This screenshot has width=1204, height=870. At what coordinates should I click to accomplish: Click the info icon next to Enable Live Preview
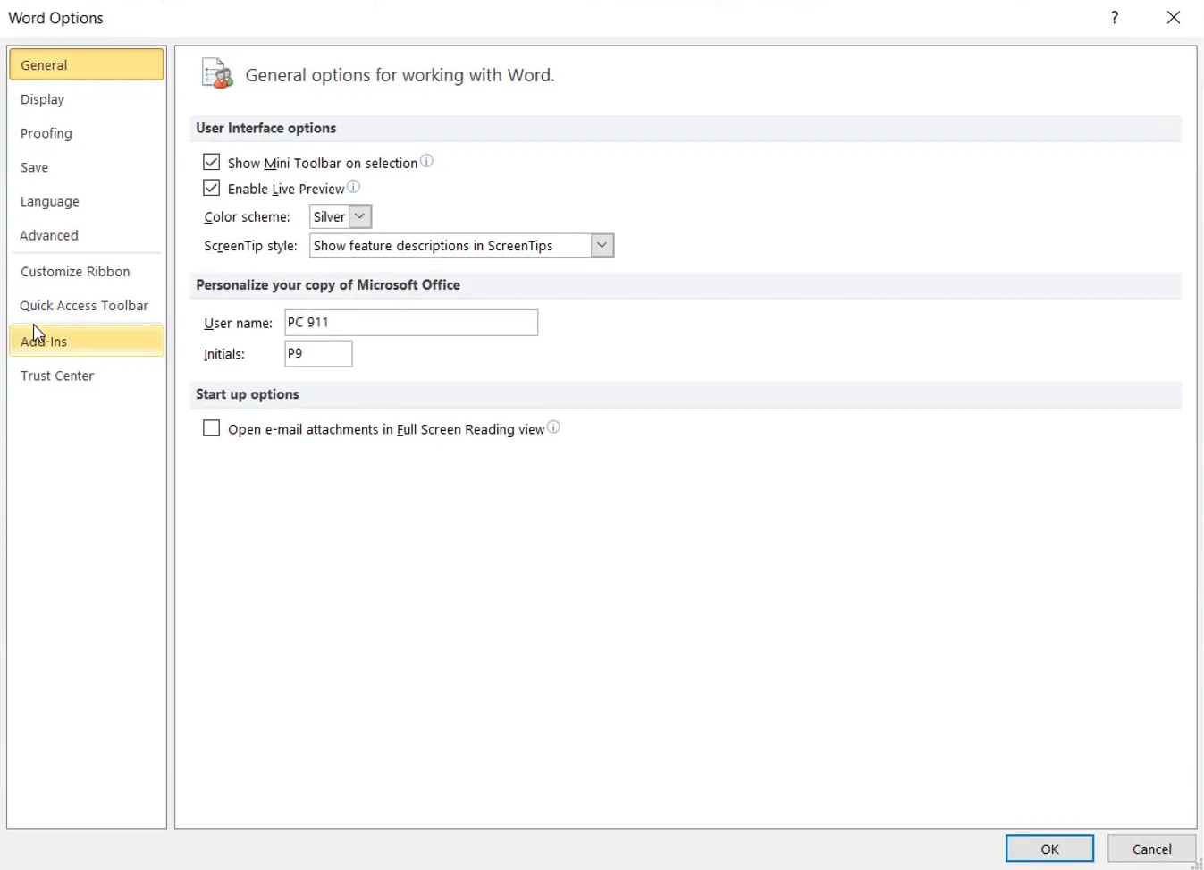353,187
